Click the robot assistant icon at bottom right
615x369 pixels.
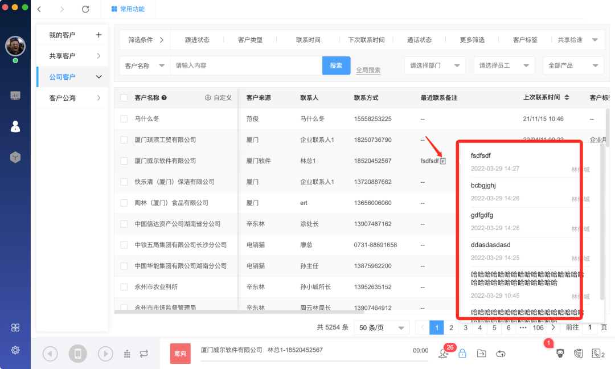[560, 353]
